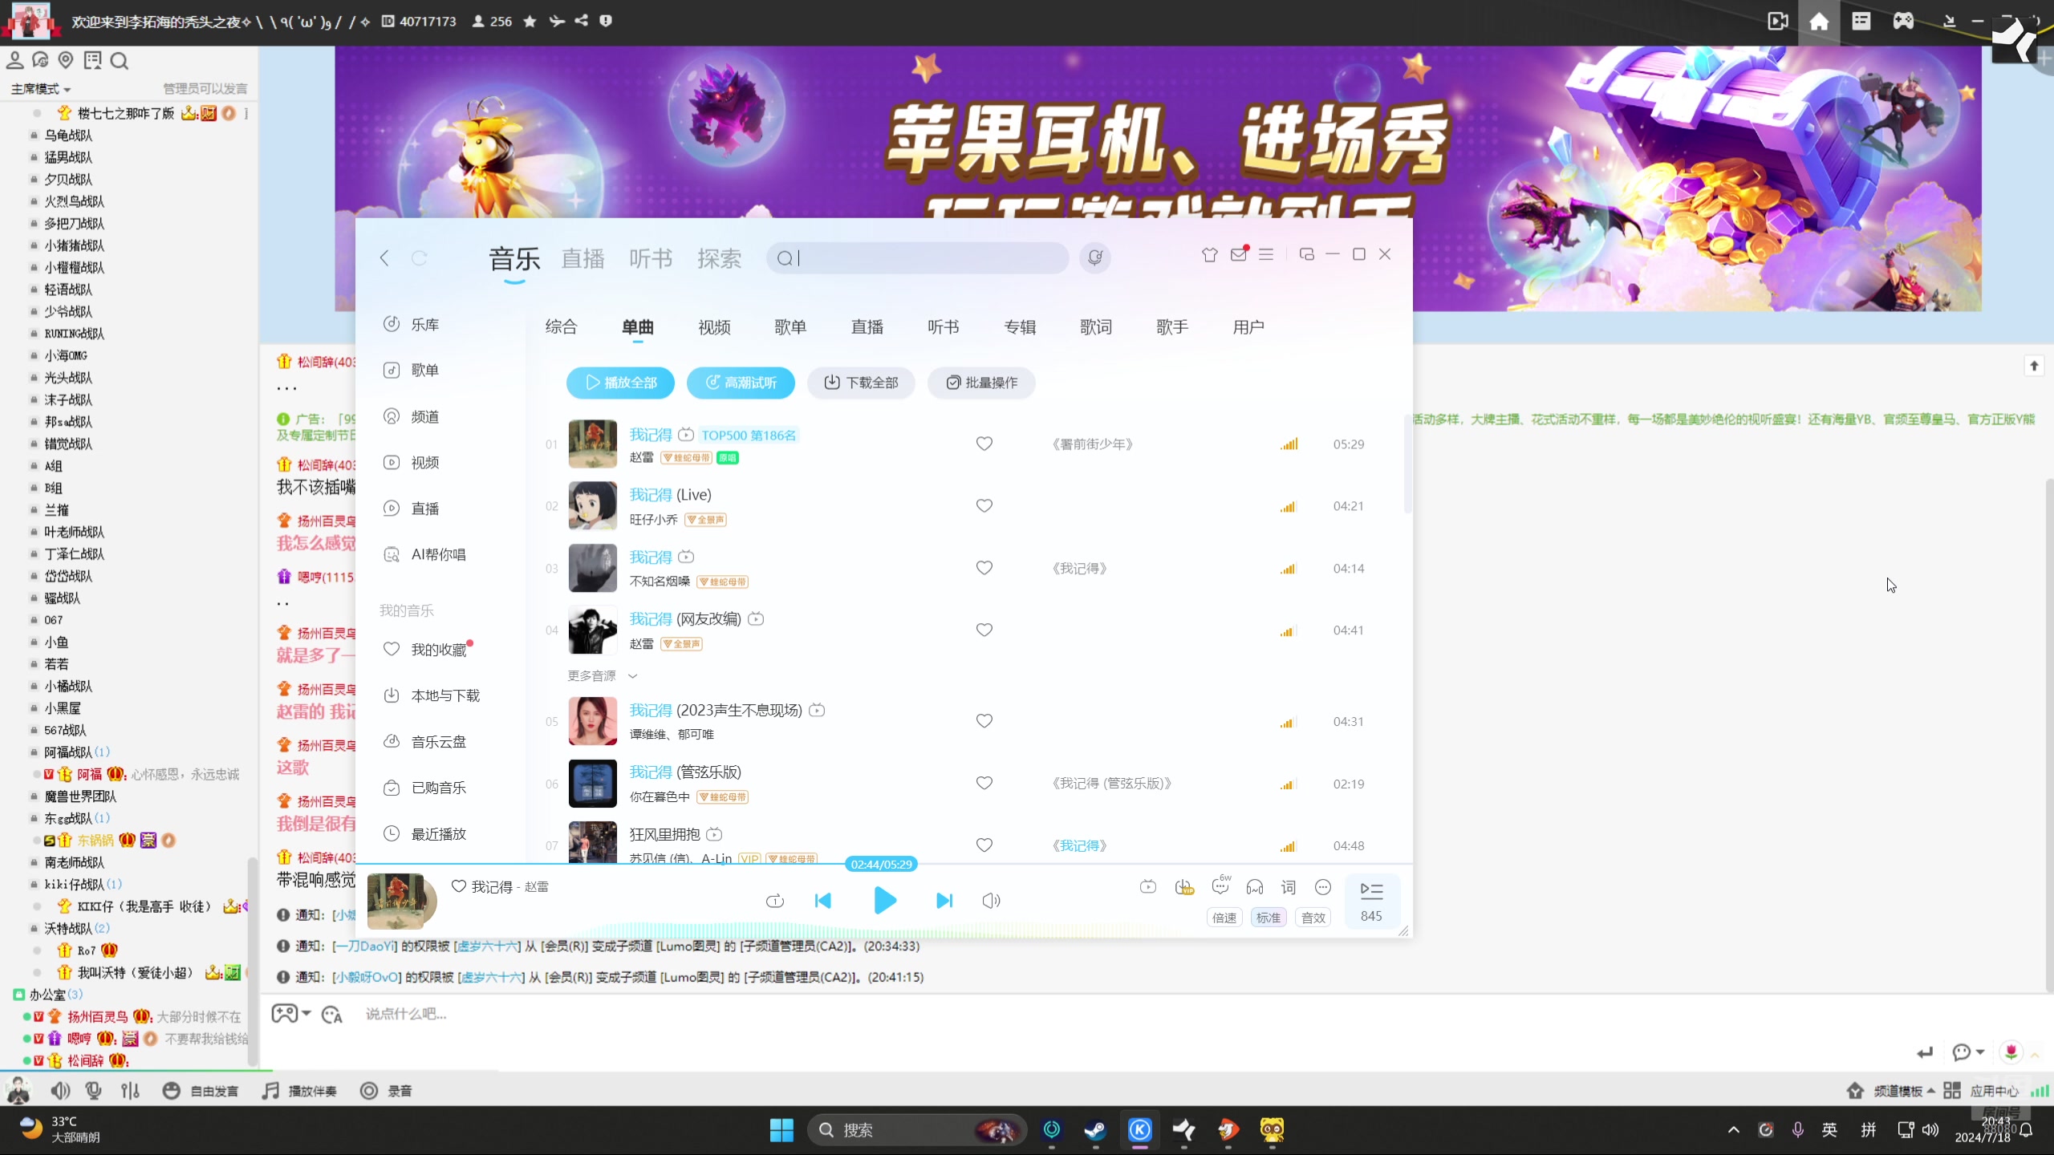2054x1155 pixels.
Task: Open 最近播放 recent plays
Action: click(424, 833)
